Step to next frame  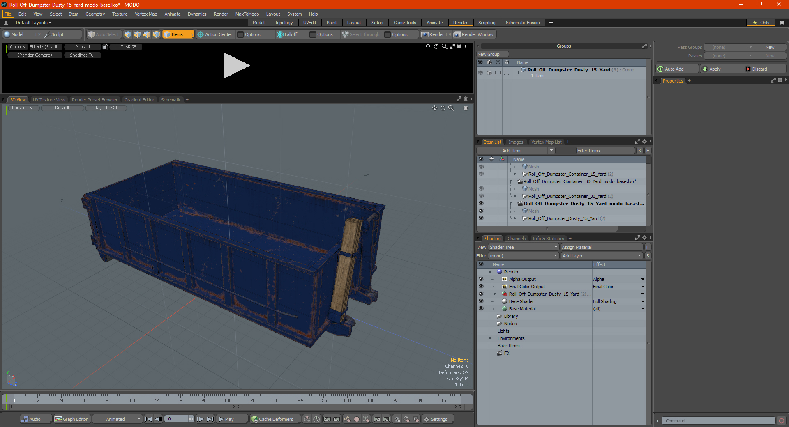pyautogui.click(x=201, y=419)
